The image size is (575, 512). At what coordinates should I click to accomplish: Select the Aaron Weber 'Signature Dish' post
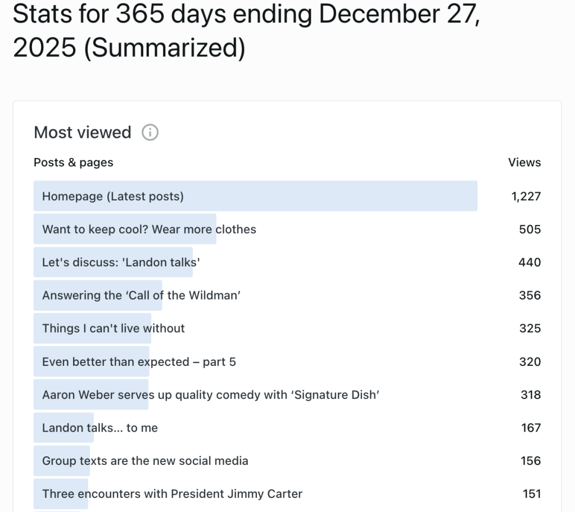coord(210,395)
